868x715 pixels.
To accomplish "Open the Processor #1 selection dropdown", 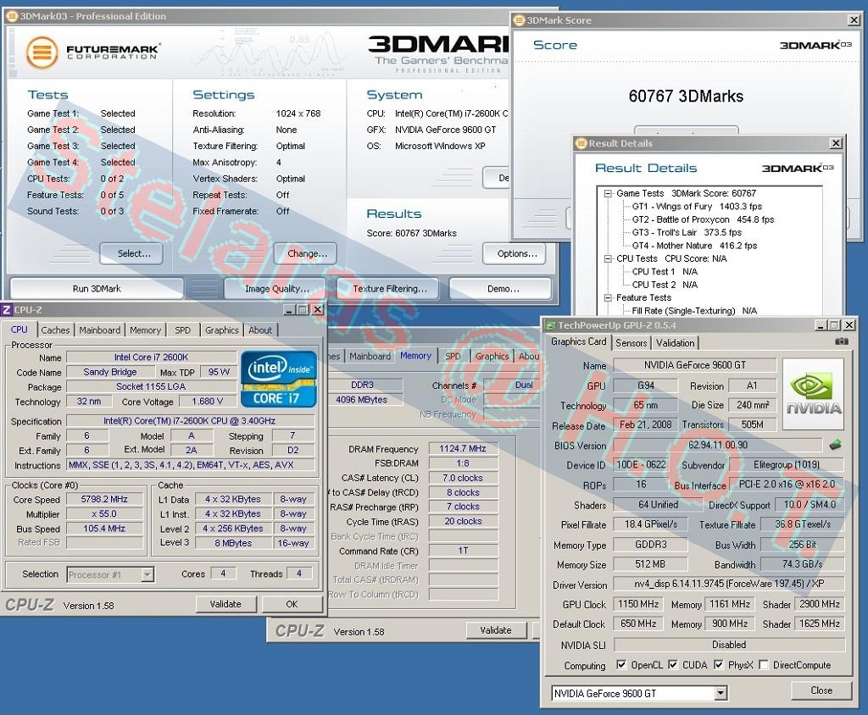I will pos(147,574).
